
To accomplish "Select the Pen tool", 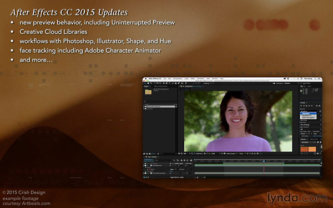I will click(x=167, y=83).
